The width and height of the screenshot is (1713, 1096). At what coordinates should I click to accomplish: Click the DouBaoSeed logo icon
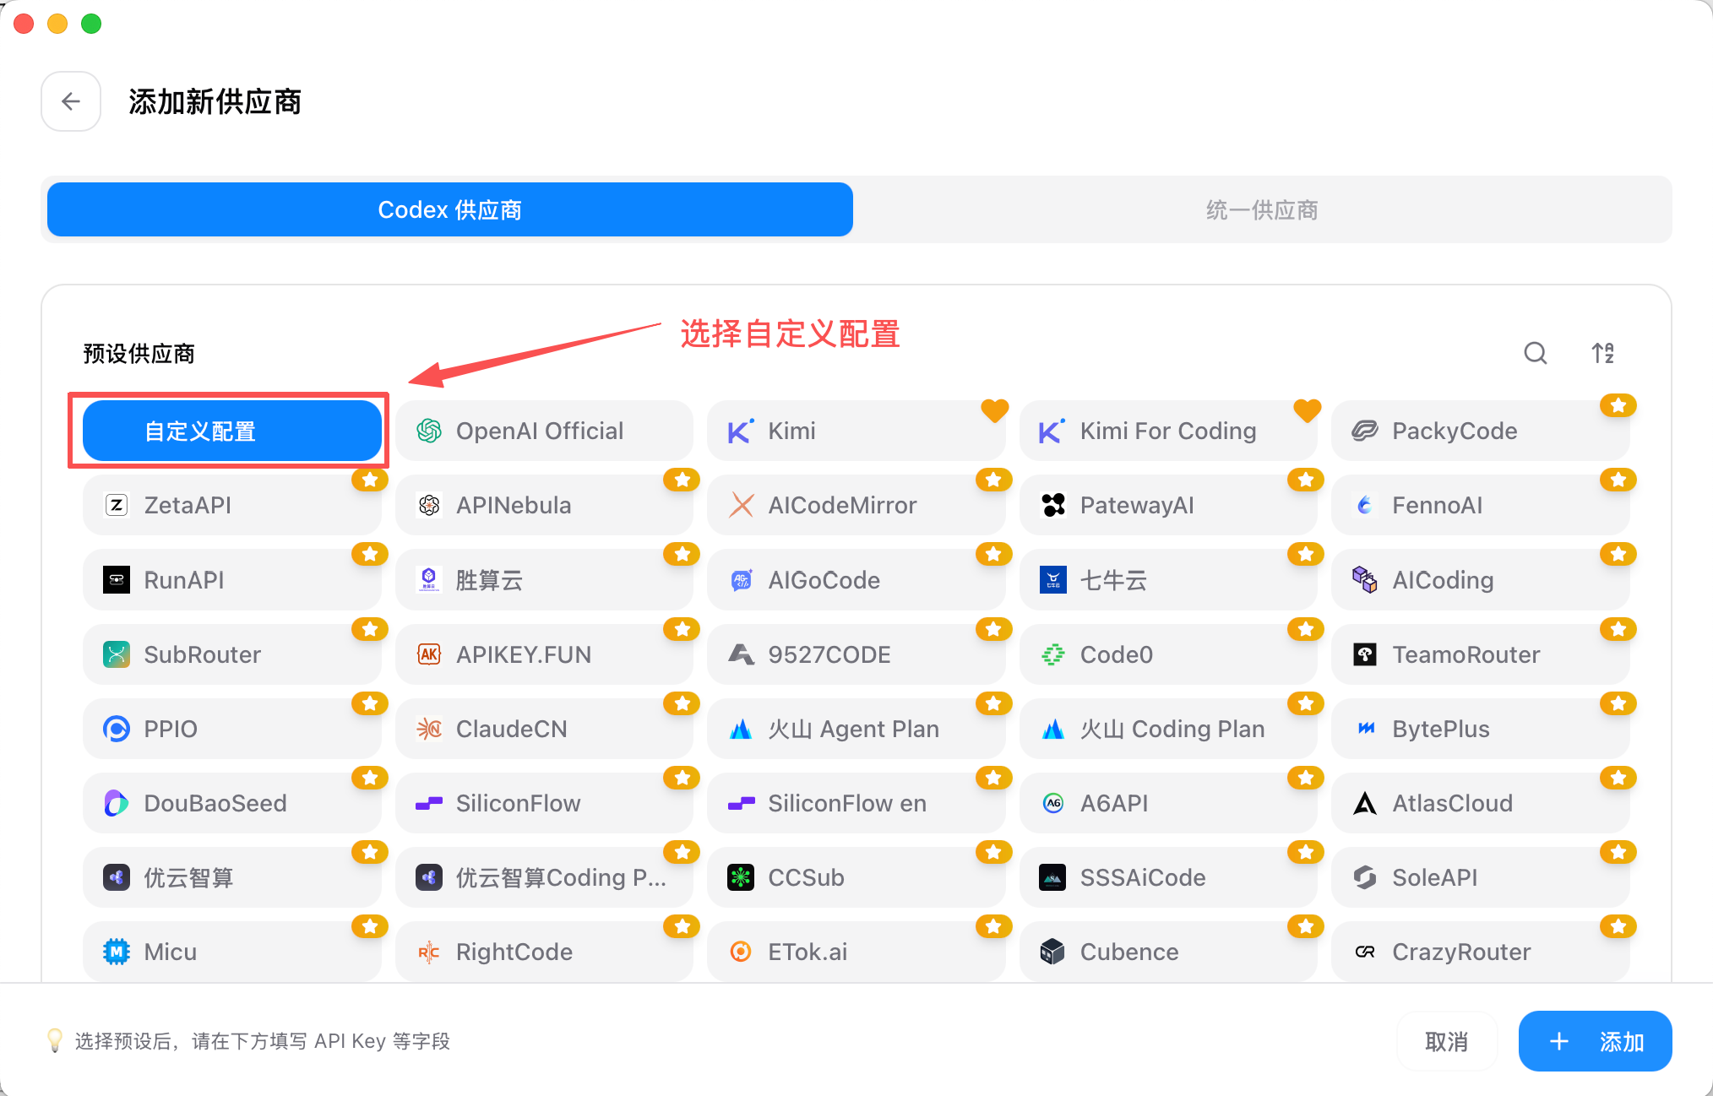[x=117, y=803]
